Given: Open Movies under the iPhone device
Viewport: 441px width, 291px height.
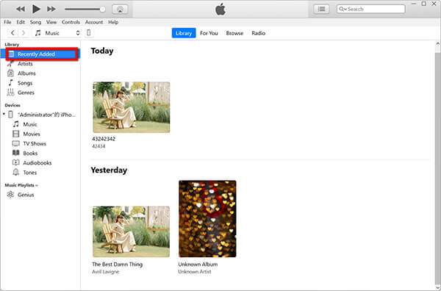Looking at the screenshot, I should tap(32, 134).
